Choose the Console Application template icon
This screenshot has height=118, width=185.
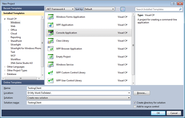50,33
